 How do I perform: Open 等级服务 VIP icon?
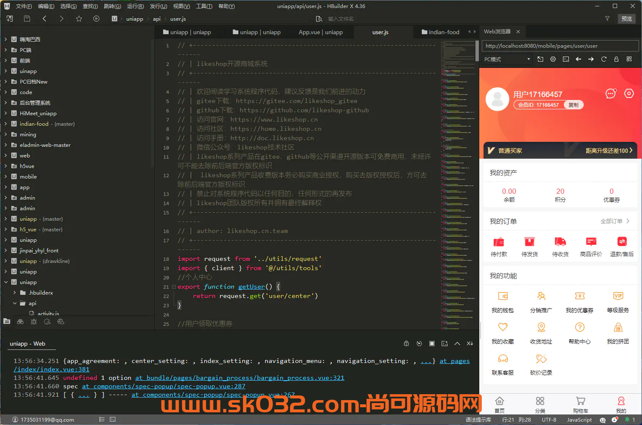click(x=618, y=296)
